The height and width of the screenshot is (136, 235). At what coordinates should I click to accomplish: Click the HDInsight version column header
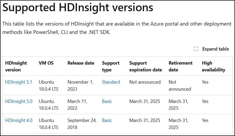click(16, 66)
